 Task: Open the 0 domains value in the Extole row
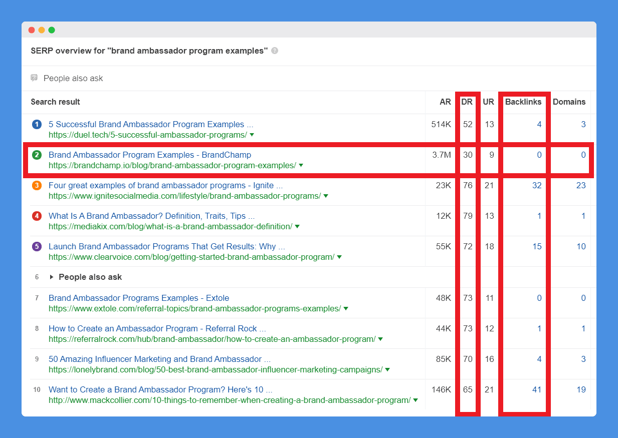583,298
